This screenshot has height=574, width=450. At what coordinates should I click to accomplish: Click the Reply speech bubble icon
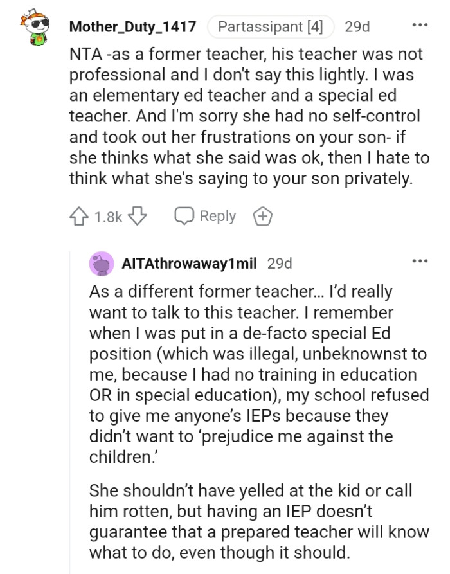click(185, 216)
